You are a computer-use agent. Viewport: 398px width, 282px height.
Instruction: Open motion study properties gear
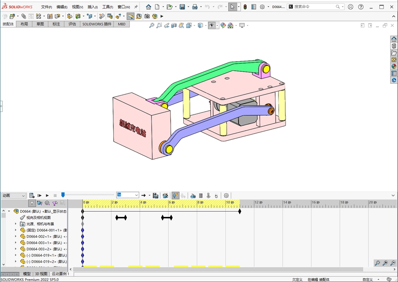pyautogui.click(x=226, y=195)
